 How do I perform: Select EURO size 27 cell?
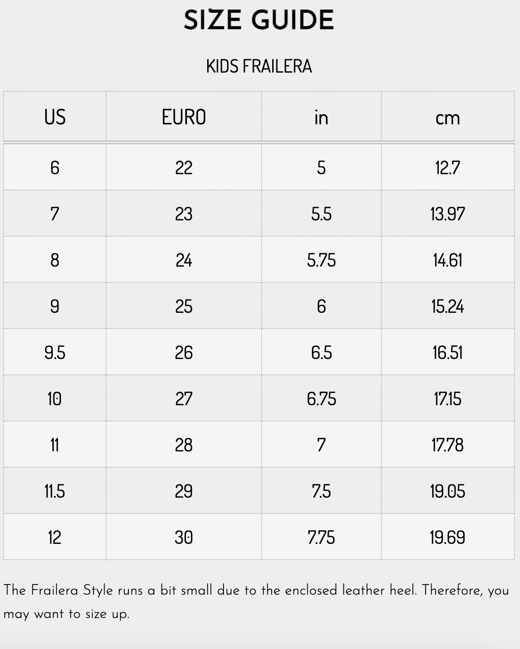coord(184,399)
